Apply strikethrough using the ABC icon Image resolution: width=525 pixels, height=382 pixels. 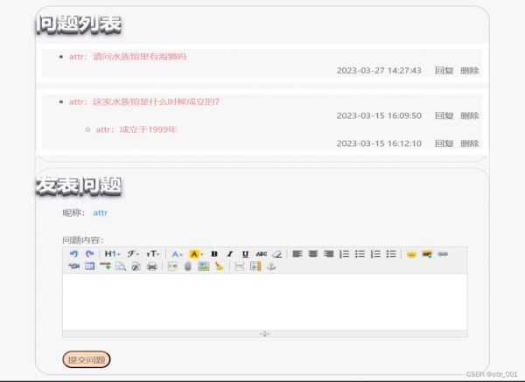(x=261, y=254)
